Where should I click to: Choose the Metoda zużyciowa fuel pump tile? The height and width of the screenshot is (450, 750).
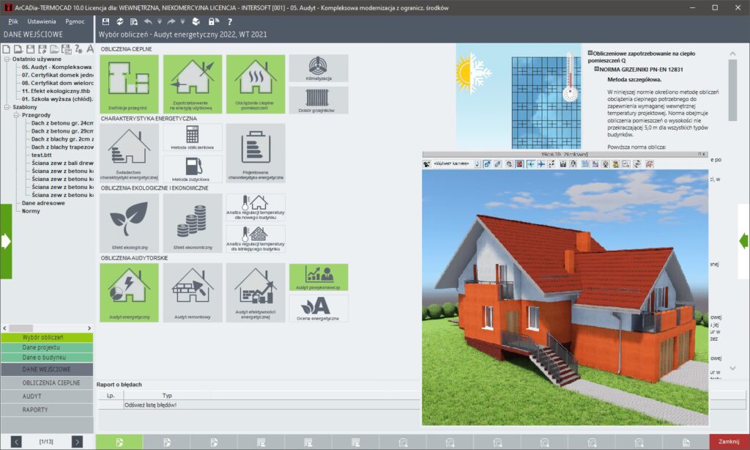click(193, 169)
